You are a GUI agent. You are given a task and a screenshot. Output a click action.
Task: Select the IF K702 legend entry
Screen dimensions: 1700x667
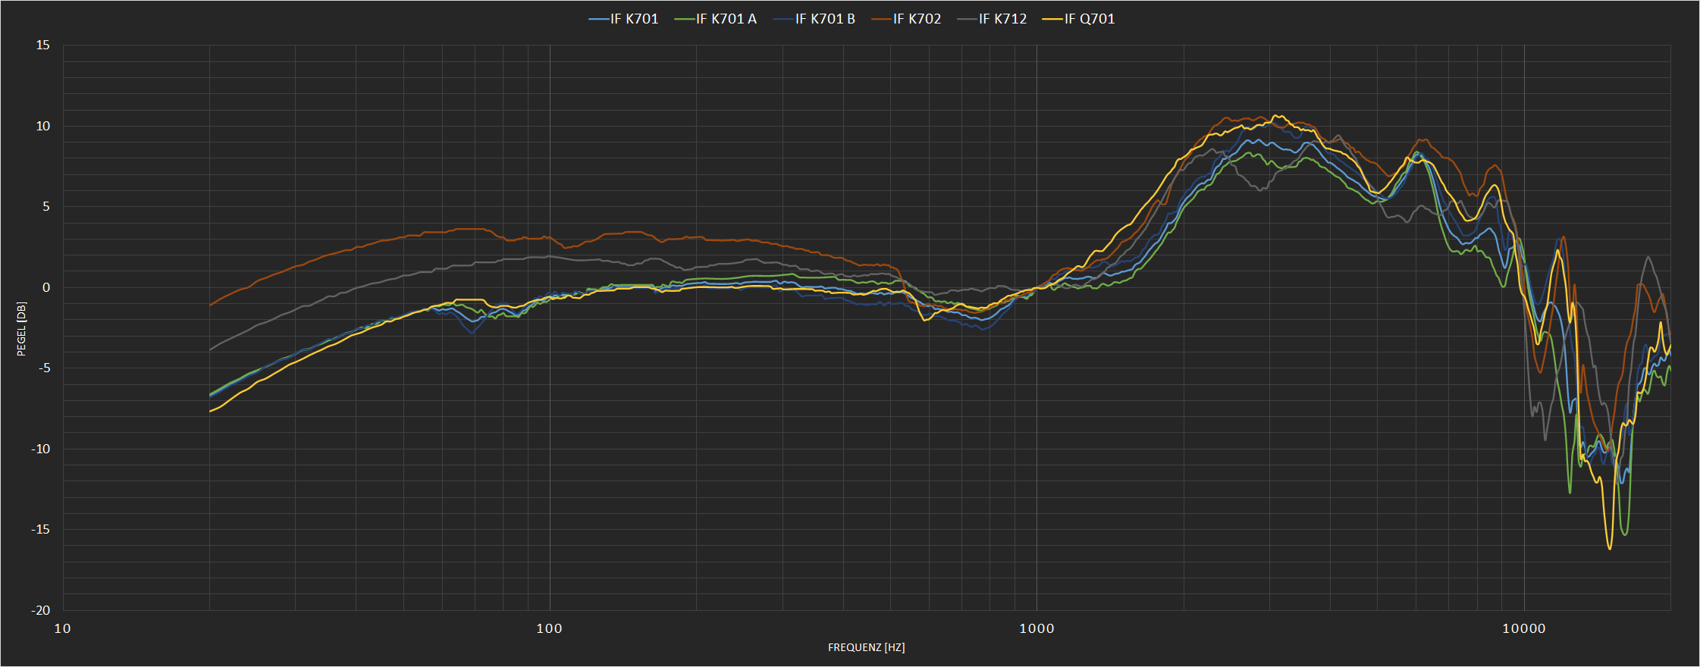click(906, 19)
